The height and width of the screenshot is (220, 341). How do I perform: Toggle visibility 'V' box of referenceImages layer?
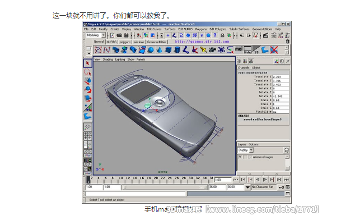tap(240, 157)
